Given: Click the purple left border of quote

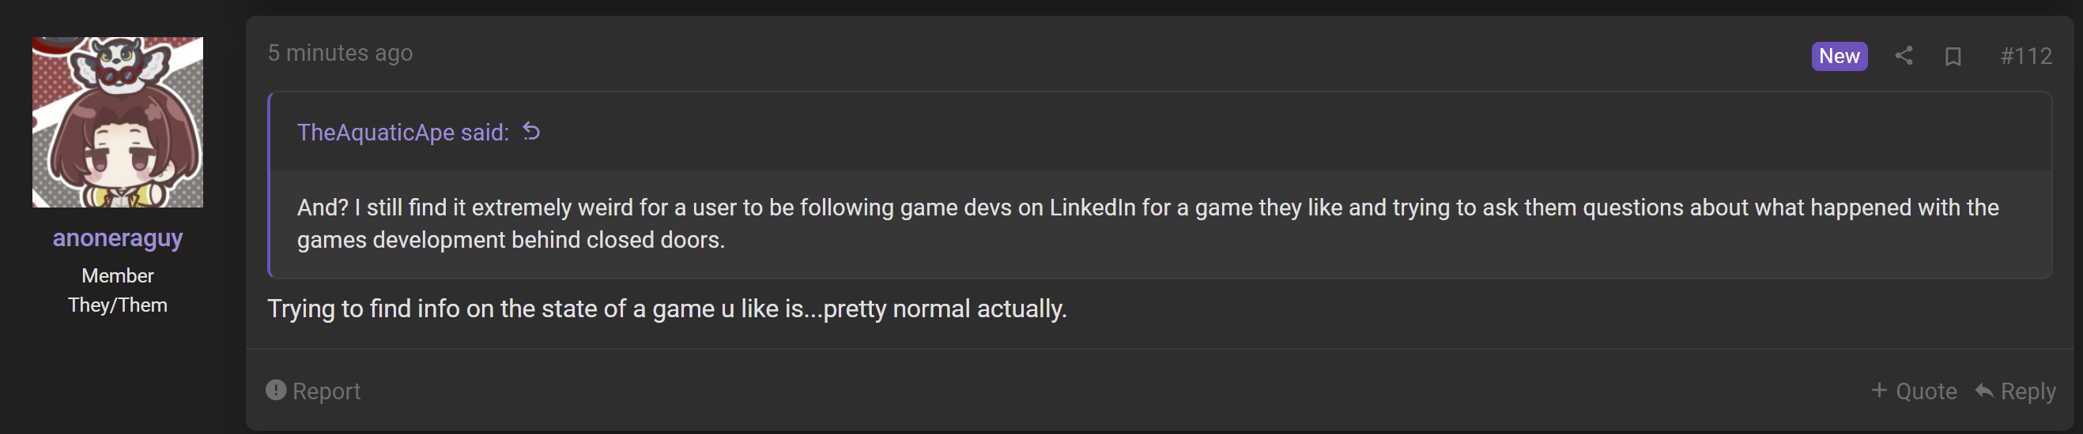Looking at the screenshot, I should tap(270, 185).
